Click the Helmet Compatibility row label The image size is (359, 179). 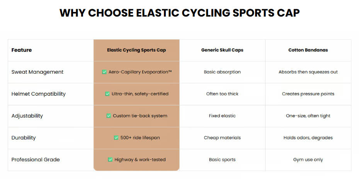point(39,94)
